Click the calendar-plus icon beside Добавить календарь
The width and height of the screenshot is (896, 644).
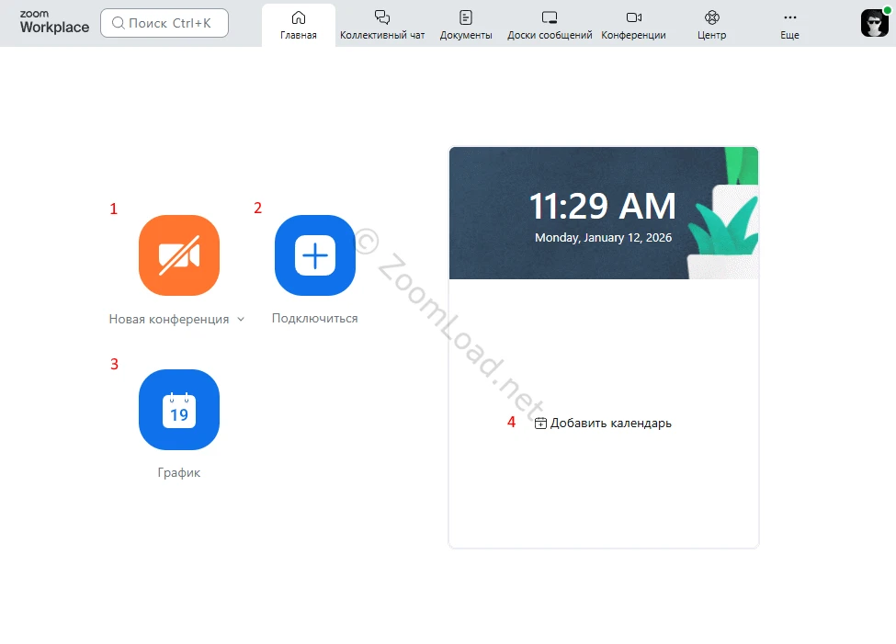540,424
